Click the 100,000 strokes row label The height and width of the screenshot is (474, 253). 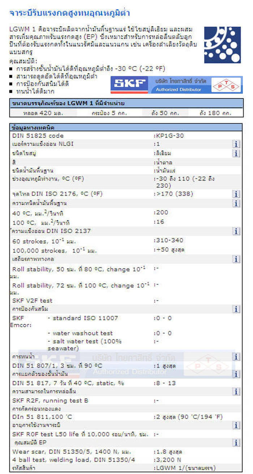[55, 250]
